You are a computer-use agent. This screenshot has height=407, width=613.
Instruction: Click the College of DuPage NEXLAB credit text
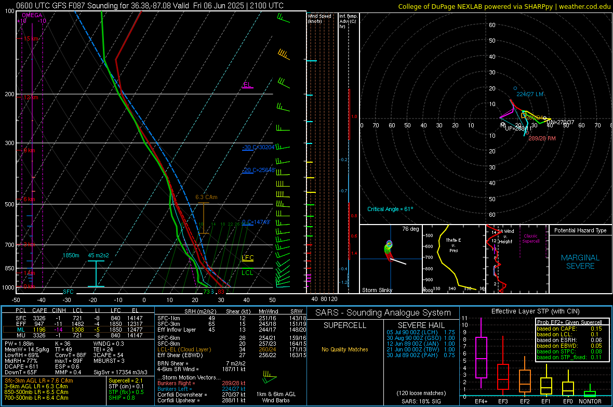(x=504, y=6)
